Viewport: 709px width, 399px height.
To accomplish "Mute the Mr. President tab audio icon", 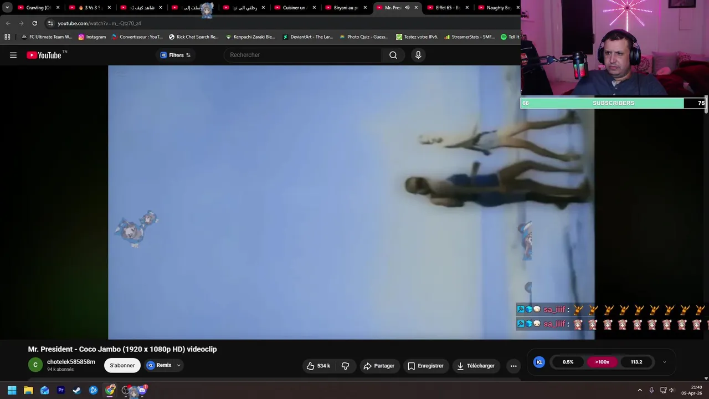I will (x=407, y=8).
